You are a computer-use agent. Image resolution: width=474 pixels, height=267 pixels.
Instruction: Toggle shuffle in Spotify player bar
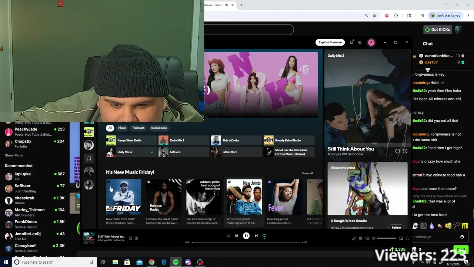click(228, 236)
